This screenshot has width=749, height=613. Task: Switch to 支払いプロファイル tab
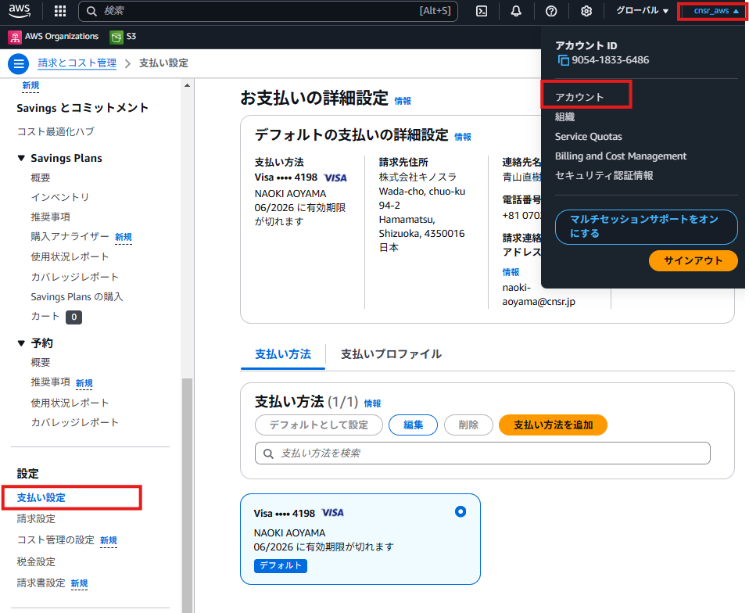[x=391, y=354]
